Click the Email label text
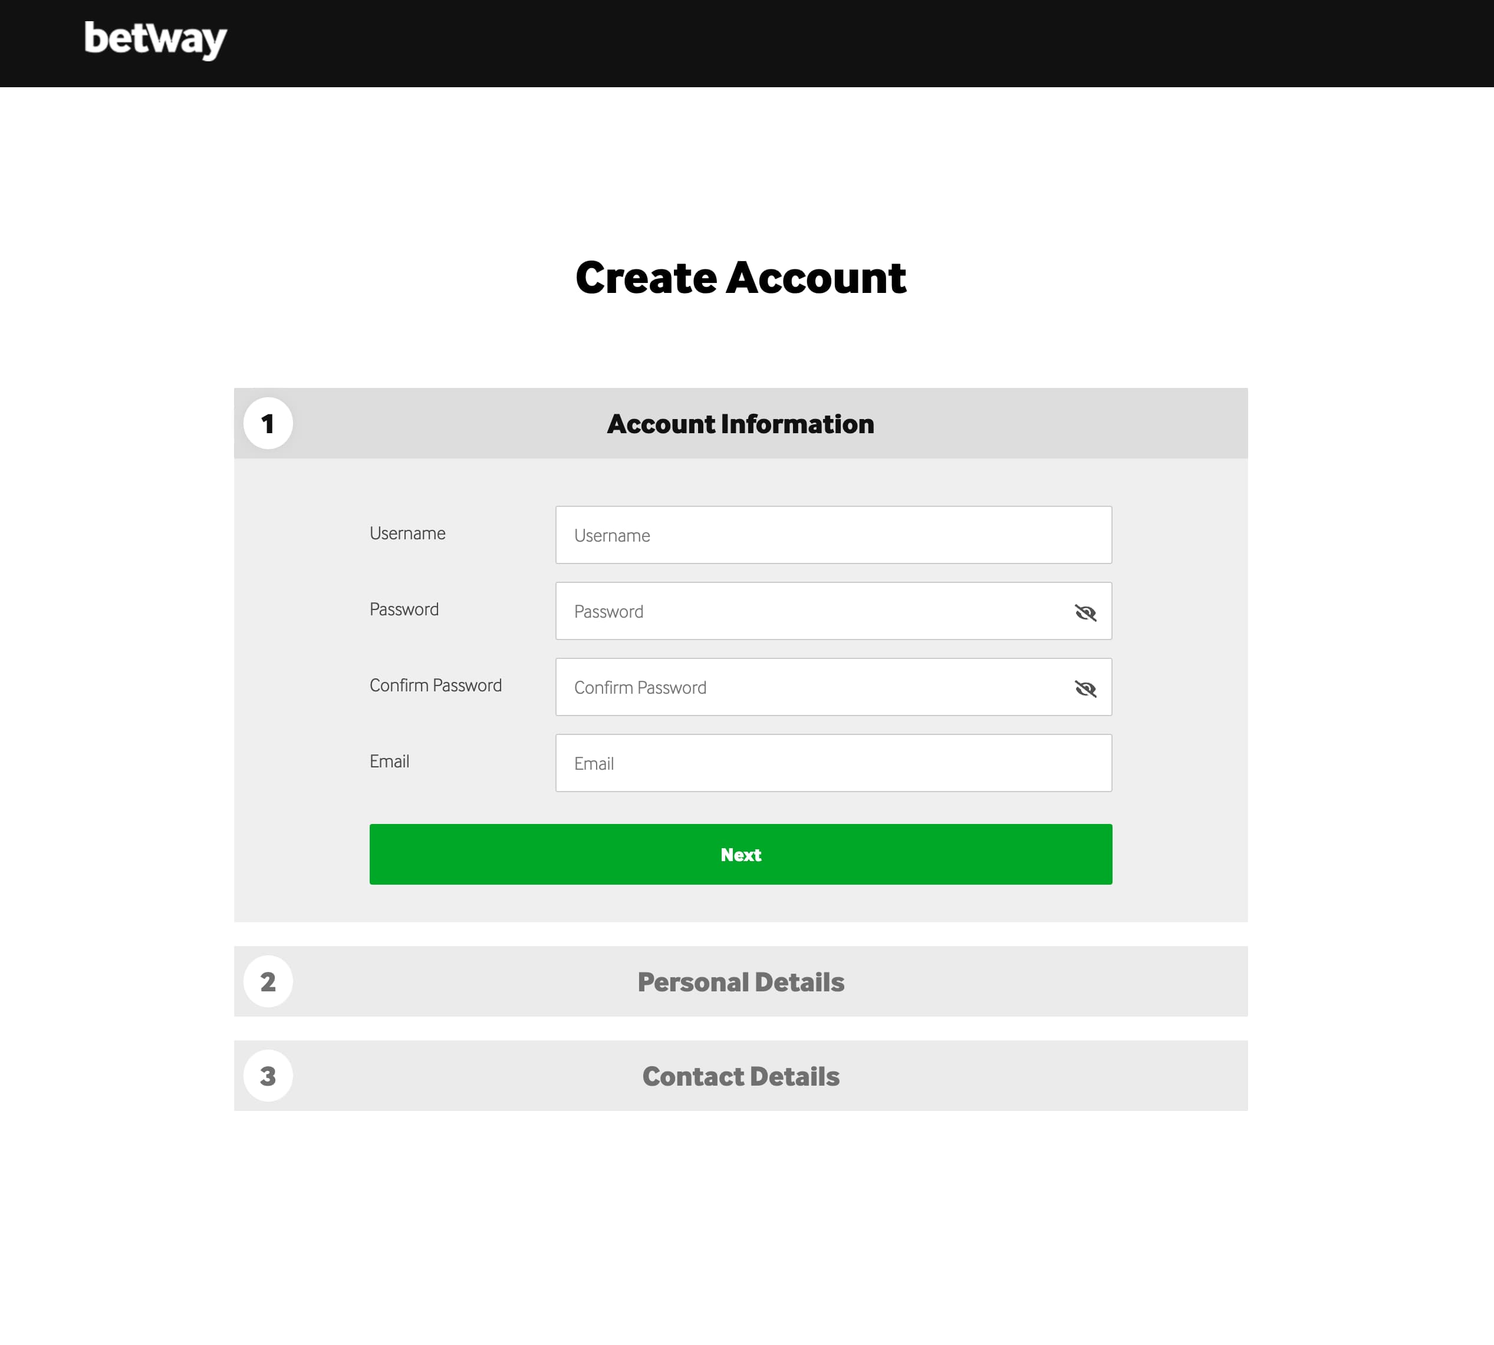The height and width of the screenshot is (1345, 1494). (389, 762)
